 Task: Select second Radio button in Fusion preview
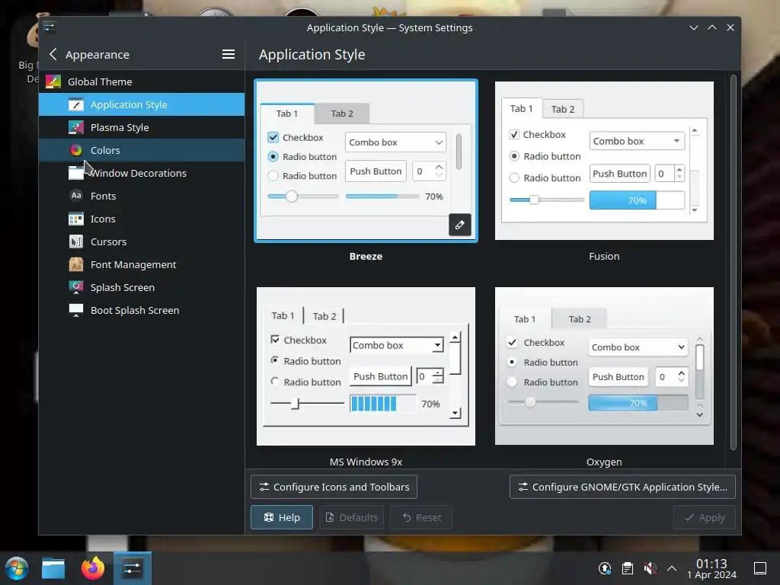[514, 177]
